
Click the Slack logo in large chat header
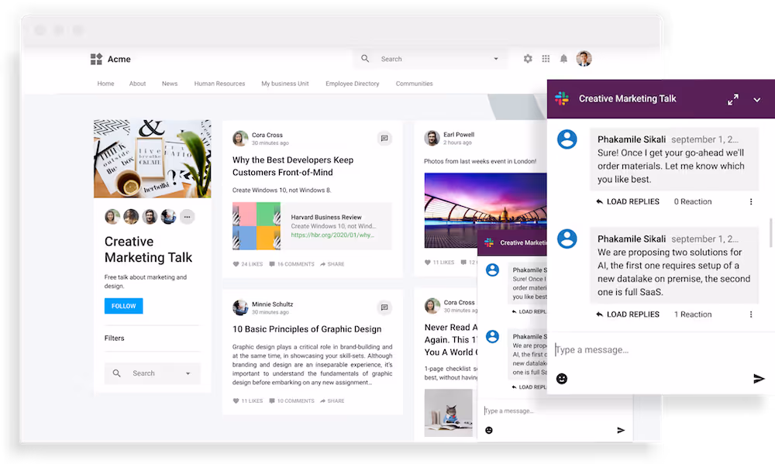point(562,98)
